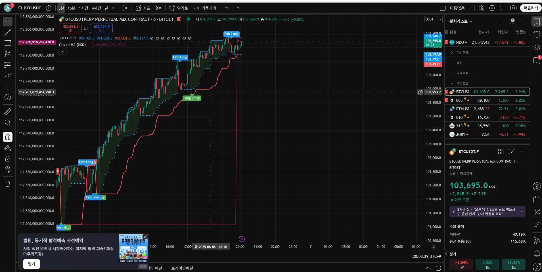The width and height of the screenshot is (542, 272).
Task: Open the news feed sidebar icon
Action: [537, 240]
